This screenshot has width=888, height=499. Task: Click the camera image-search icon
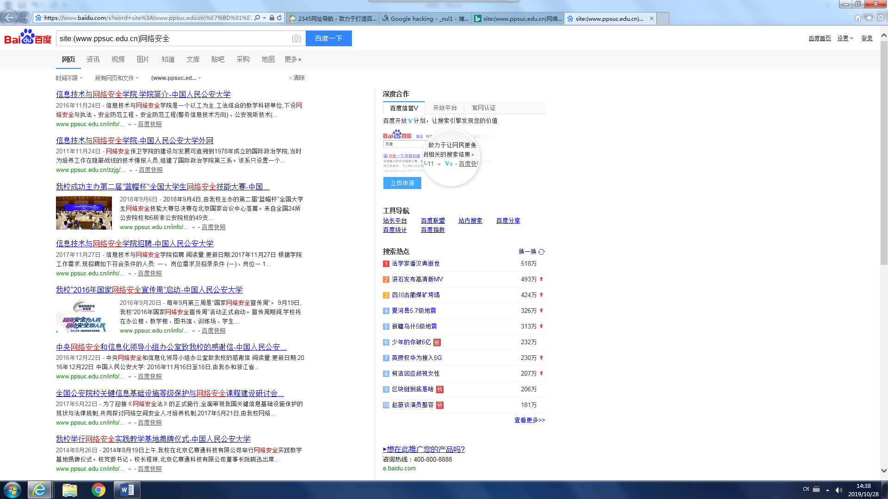(x=296, y=38)
